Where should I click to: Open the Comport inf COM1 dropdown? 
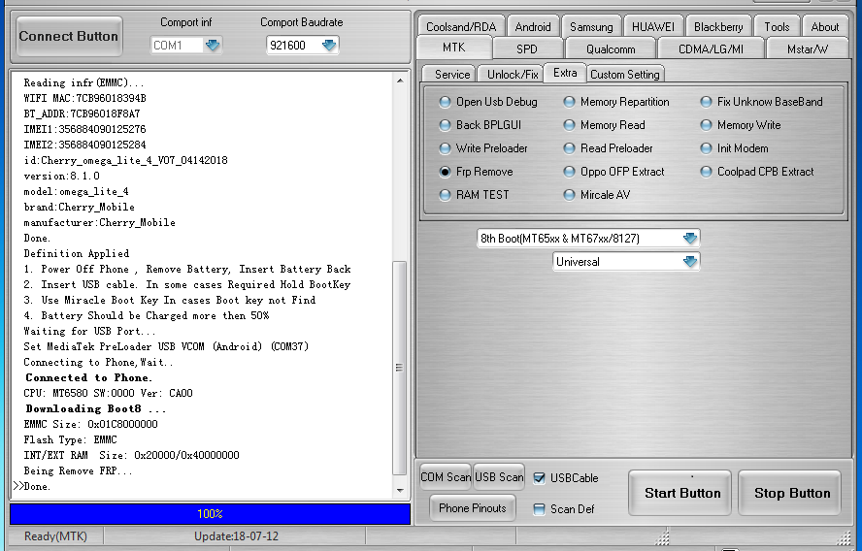coord(213,45)
